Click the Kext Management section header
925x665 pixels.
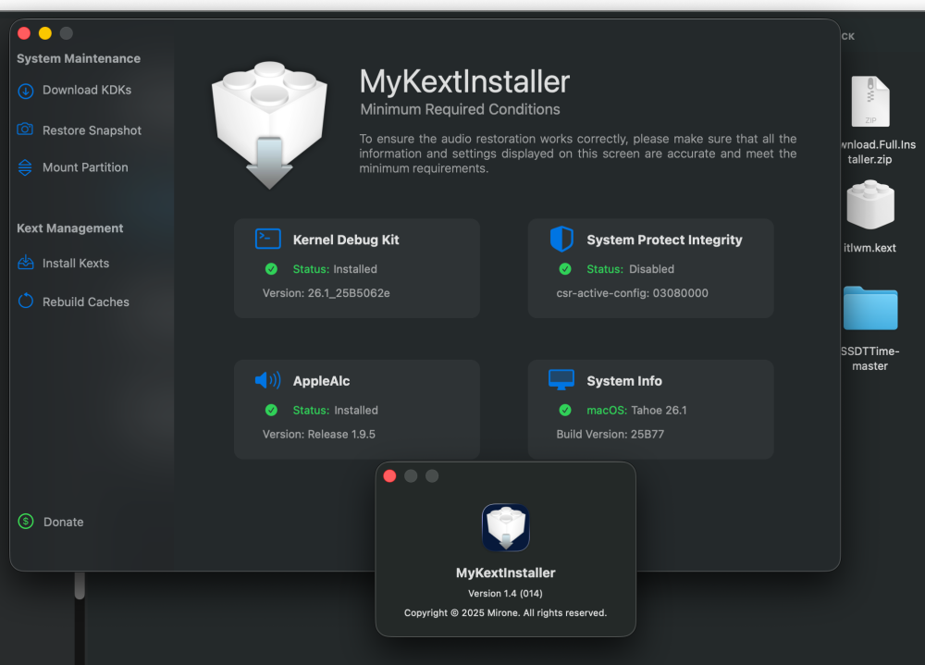pos(70,228)
